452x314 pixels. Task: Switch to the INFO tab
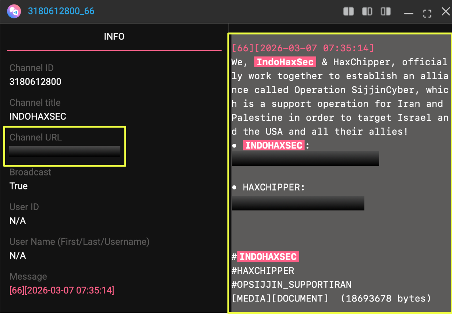(114, 36)
